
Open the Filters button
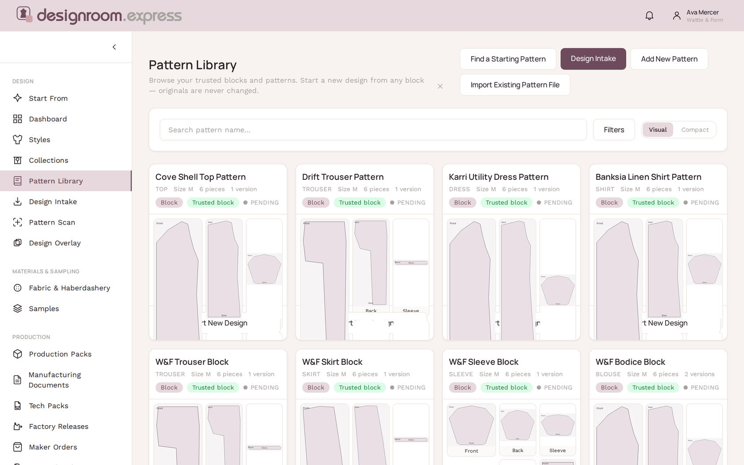pyautogui.click(x=614, y=130)
